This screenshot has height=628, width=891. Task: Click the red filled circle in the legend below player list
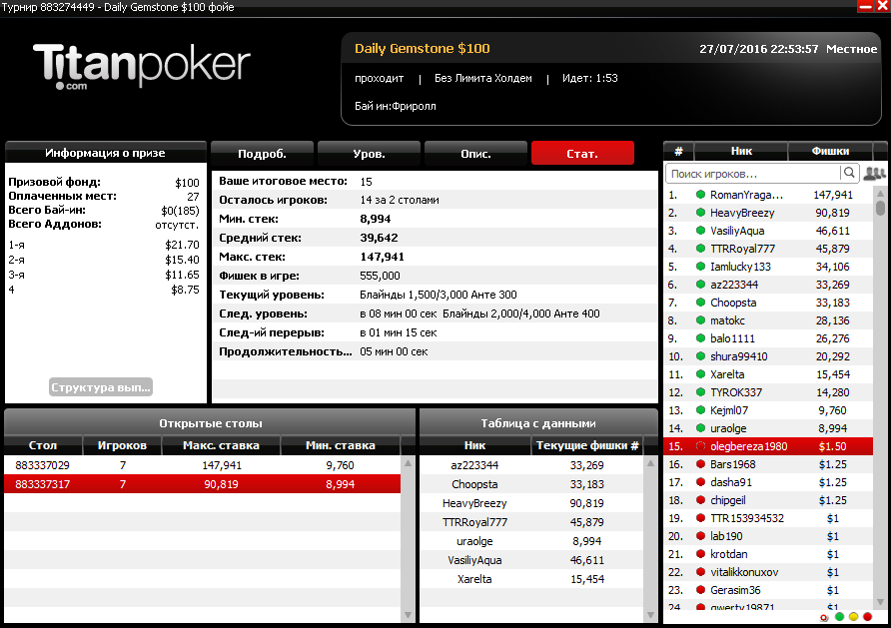point(868,617)
